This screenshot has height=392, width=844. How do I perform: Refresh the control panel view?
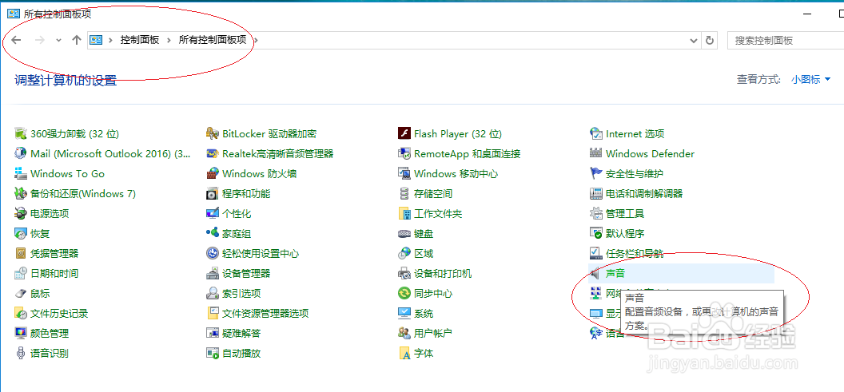pos(710,41)
